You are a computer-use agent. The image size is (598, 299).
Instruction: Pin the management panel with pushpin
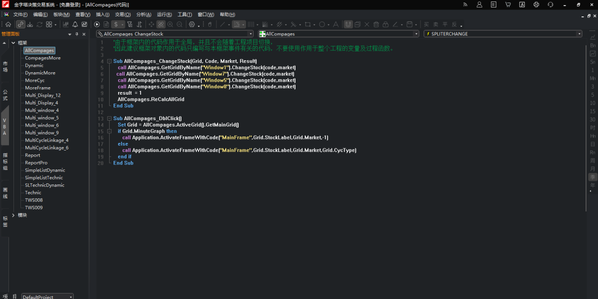click(x=77, y=34)
